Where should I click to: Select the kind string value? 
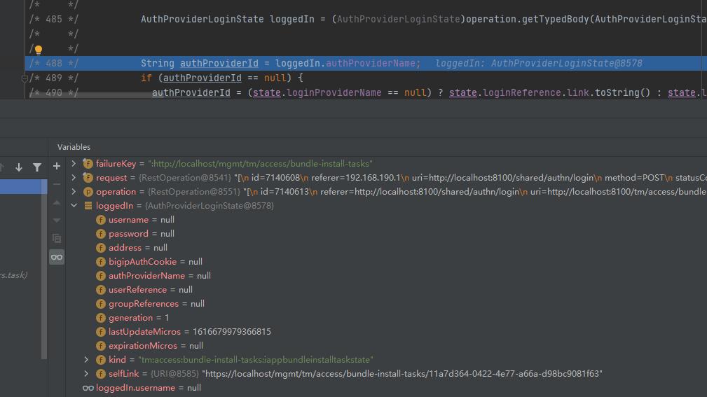255,360
